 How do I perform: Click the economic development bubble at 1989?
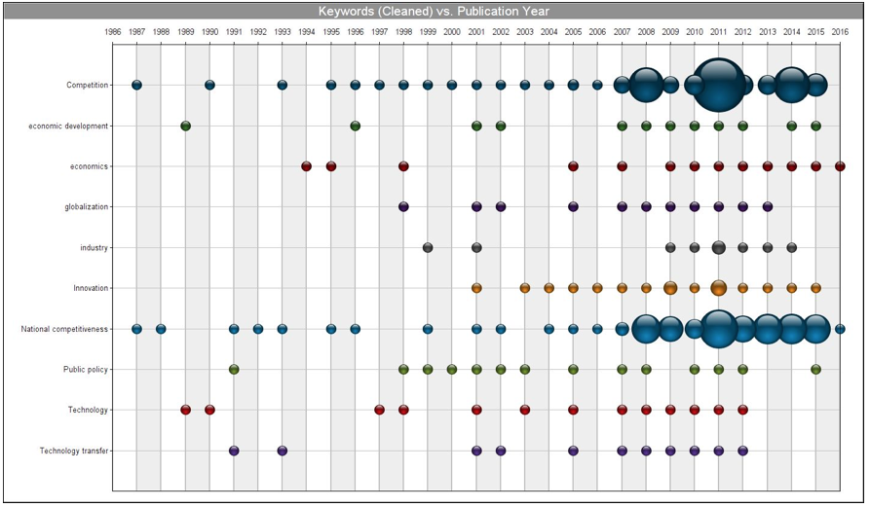tap(185, 126)
